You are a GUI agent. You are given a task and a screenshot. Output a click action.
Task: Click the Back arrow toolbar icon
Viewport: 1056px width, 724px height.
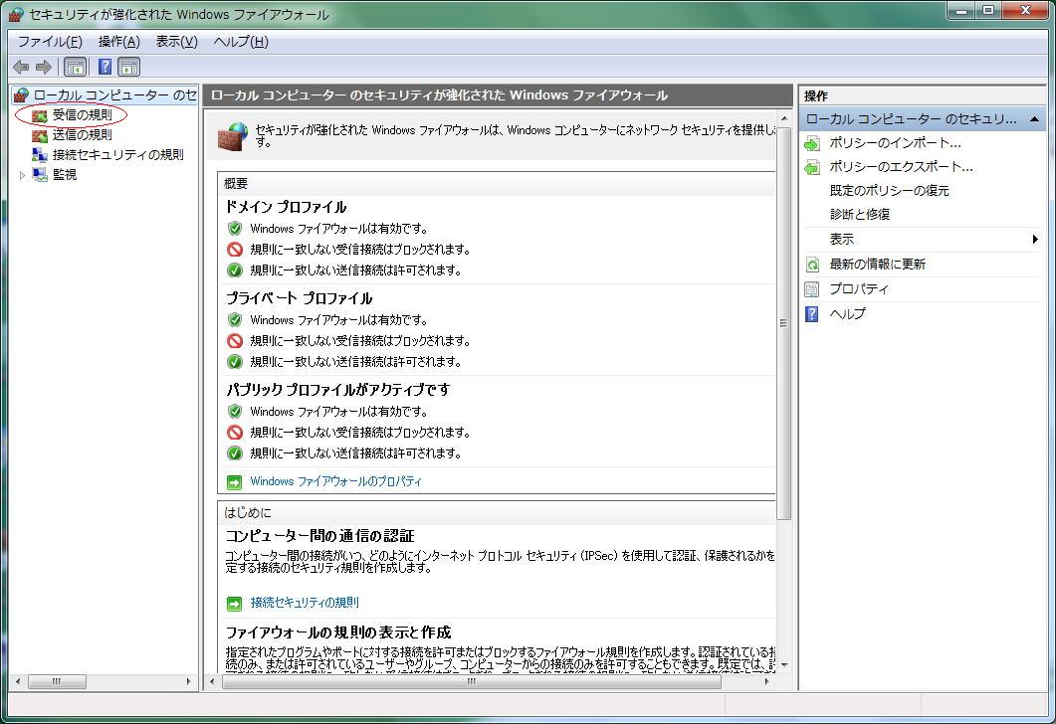tap(21, 67)
